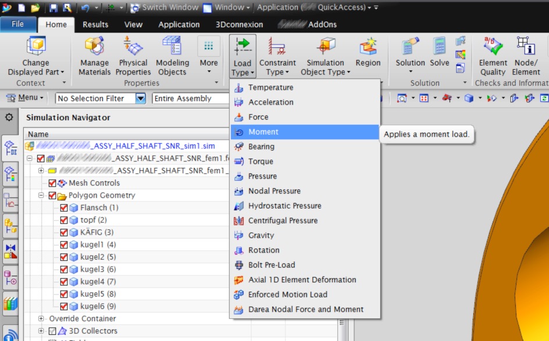Image resolution: width=549 pixels, height=341 pixels.
Task: Open Modeling Objects
Action: (x=172, y=57)
